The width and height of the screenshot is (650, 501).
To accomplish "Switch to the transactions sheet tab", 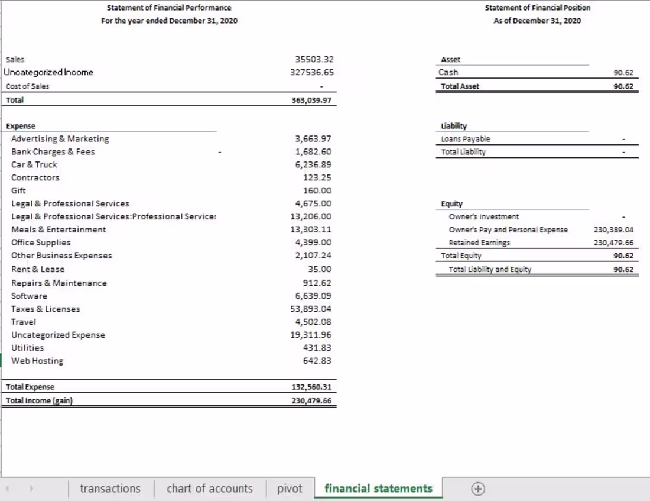I will (110, 489).
